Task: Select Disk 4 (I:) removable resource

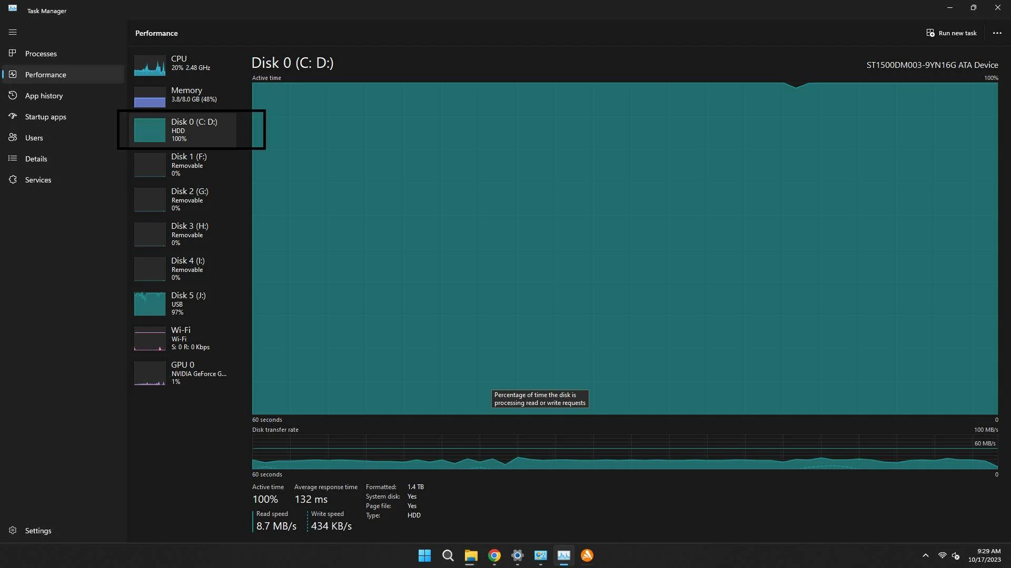Action: (x=183, y=269)
